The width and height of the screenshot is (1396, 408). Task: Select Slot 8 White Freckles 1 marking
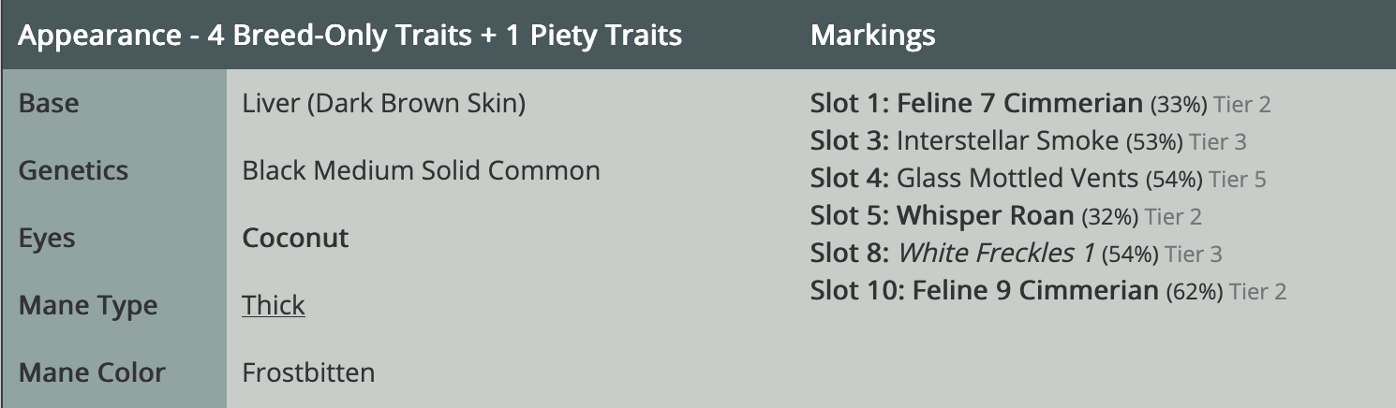955,253
